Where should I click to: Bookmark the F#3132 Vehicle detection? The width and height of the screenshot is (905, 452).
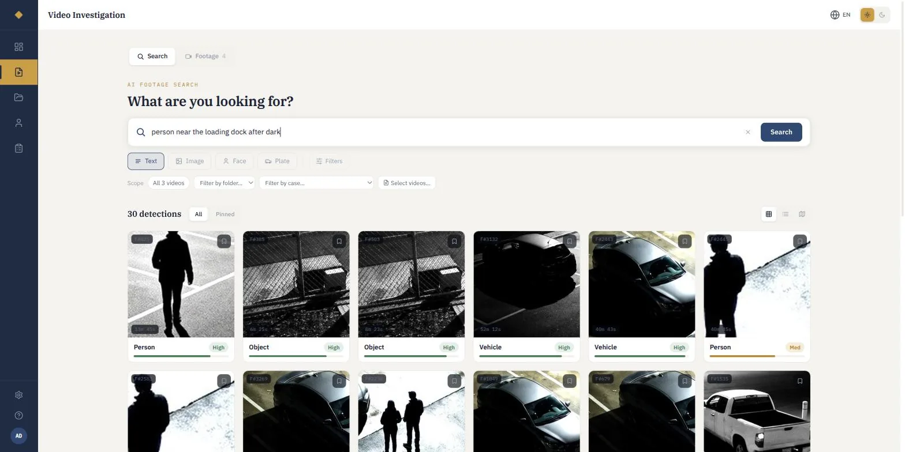tap(570, 242)
